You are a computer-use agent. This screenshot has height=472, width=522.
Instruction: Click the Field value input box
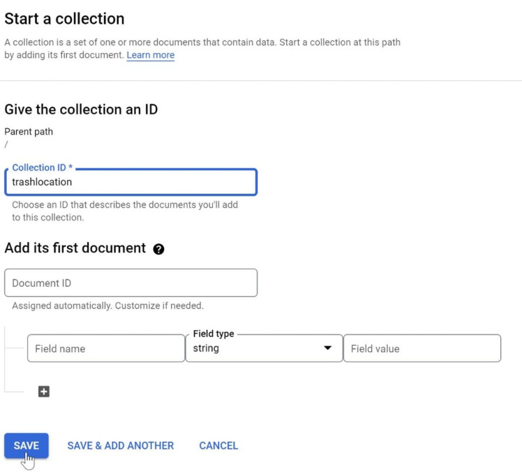tap(422, 349)
